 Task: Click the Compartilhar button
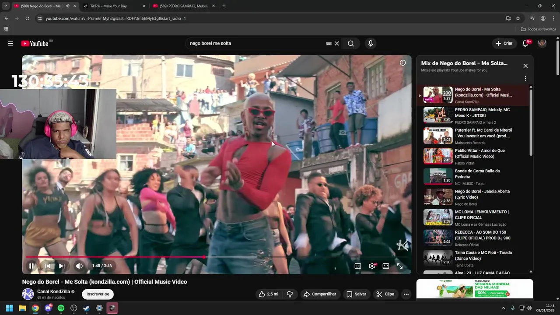[320, 294]
